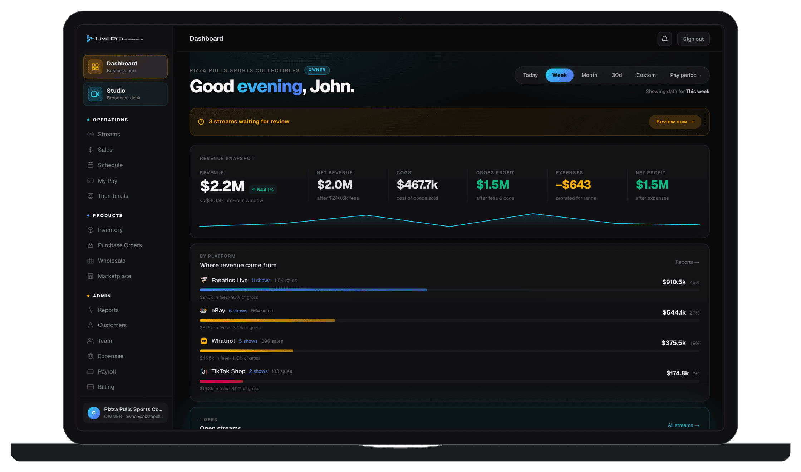Select the 30d range
Image resolution: width=801 pixels, height=472 pixels.
point(617,75)
